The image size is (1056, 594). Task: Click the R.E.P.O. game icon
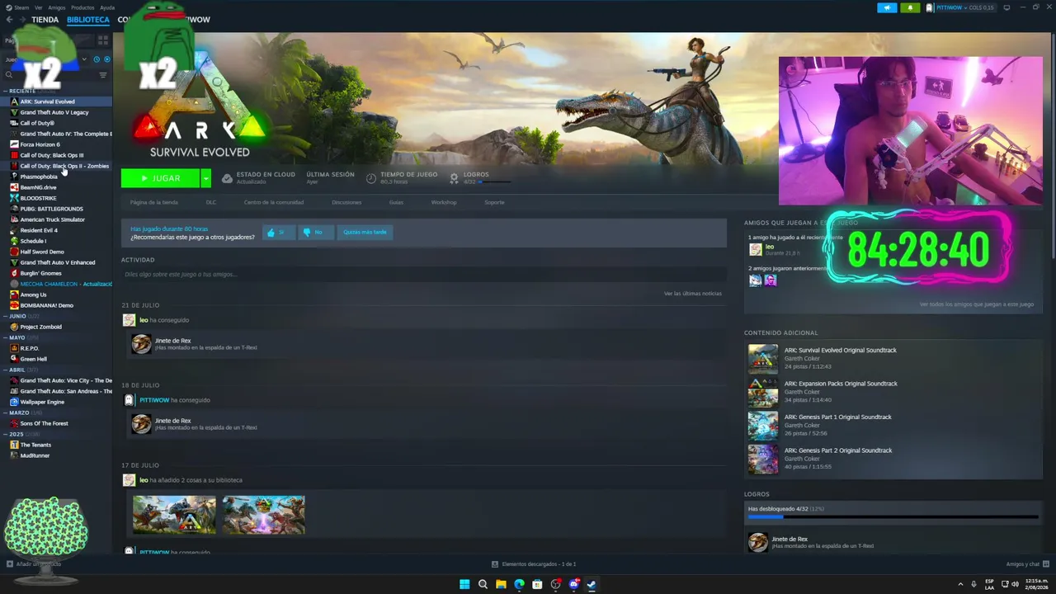tap(14, 348)
